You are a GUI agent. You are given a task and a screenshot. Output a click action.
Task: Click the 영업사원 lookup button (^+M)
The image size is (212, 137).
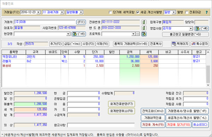pos(201,29)
